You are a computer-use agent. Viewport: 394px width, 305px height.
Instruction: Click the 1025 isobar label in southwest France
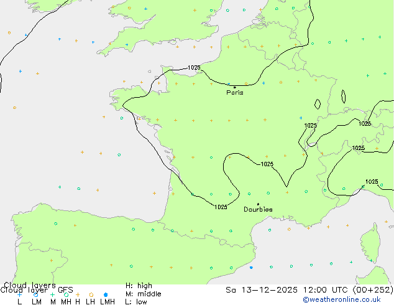pyautogui.click(x=221, y=207)
